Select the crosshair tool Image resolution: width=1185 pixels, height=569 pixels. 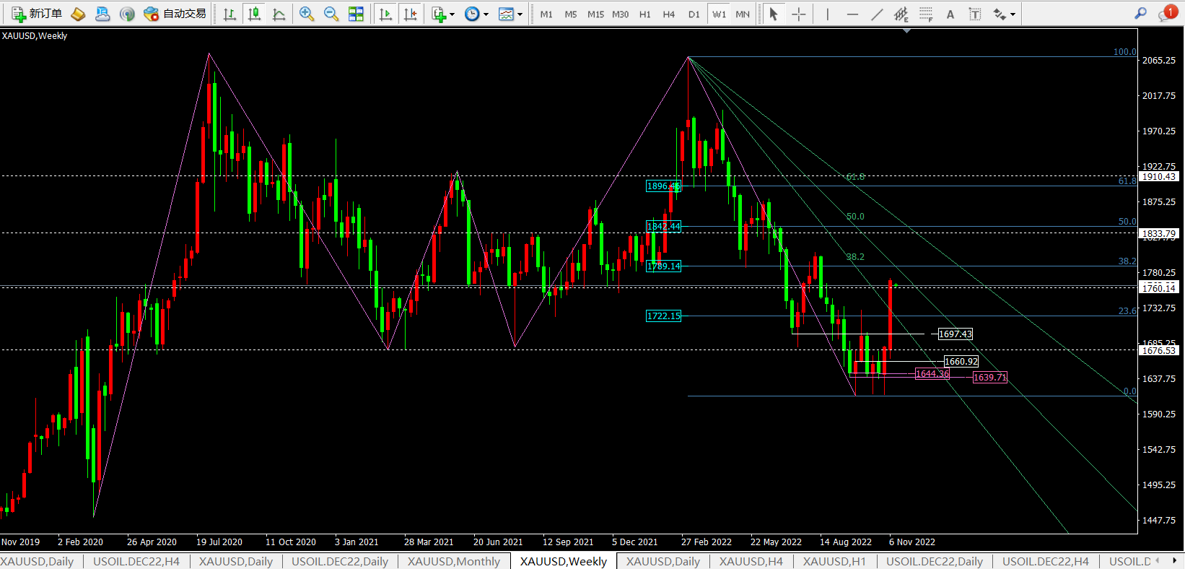tap(798, 14)
